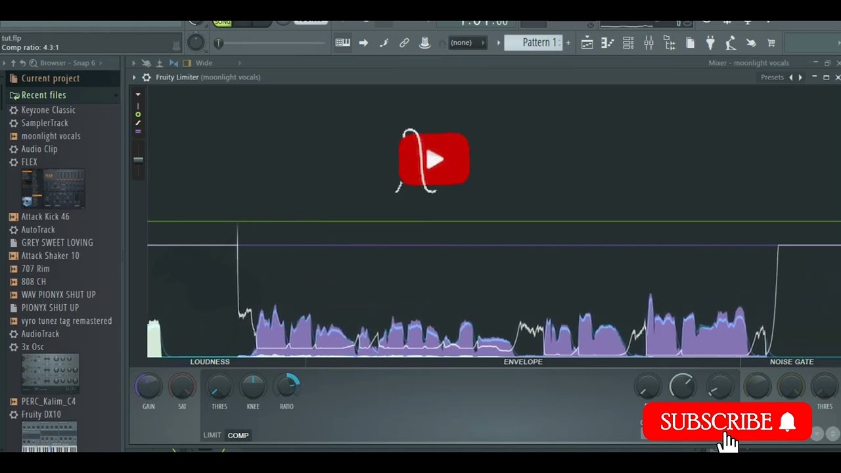Toggle the mixer blue bowtie icon
The width and height of the screenshot is (841, 473).
[173, 63]
